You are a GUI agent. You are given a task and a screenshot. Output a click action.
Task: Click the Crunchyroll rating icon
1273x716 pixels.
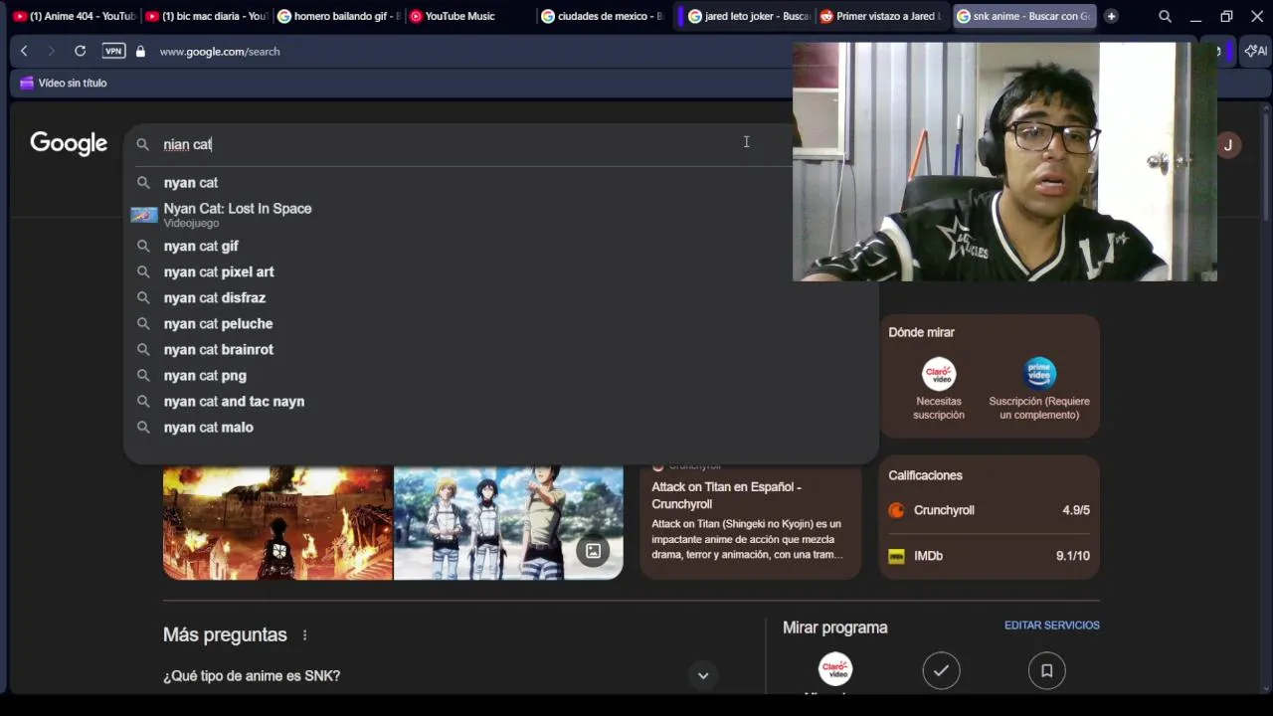click(x=896, y=510)
